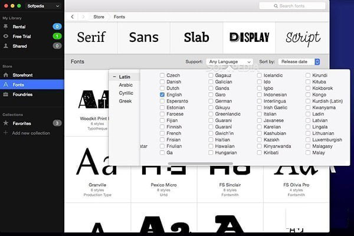
Task: Click the Foundries building icon
Action: coord(6,94)
